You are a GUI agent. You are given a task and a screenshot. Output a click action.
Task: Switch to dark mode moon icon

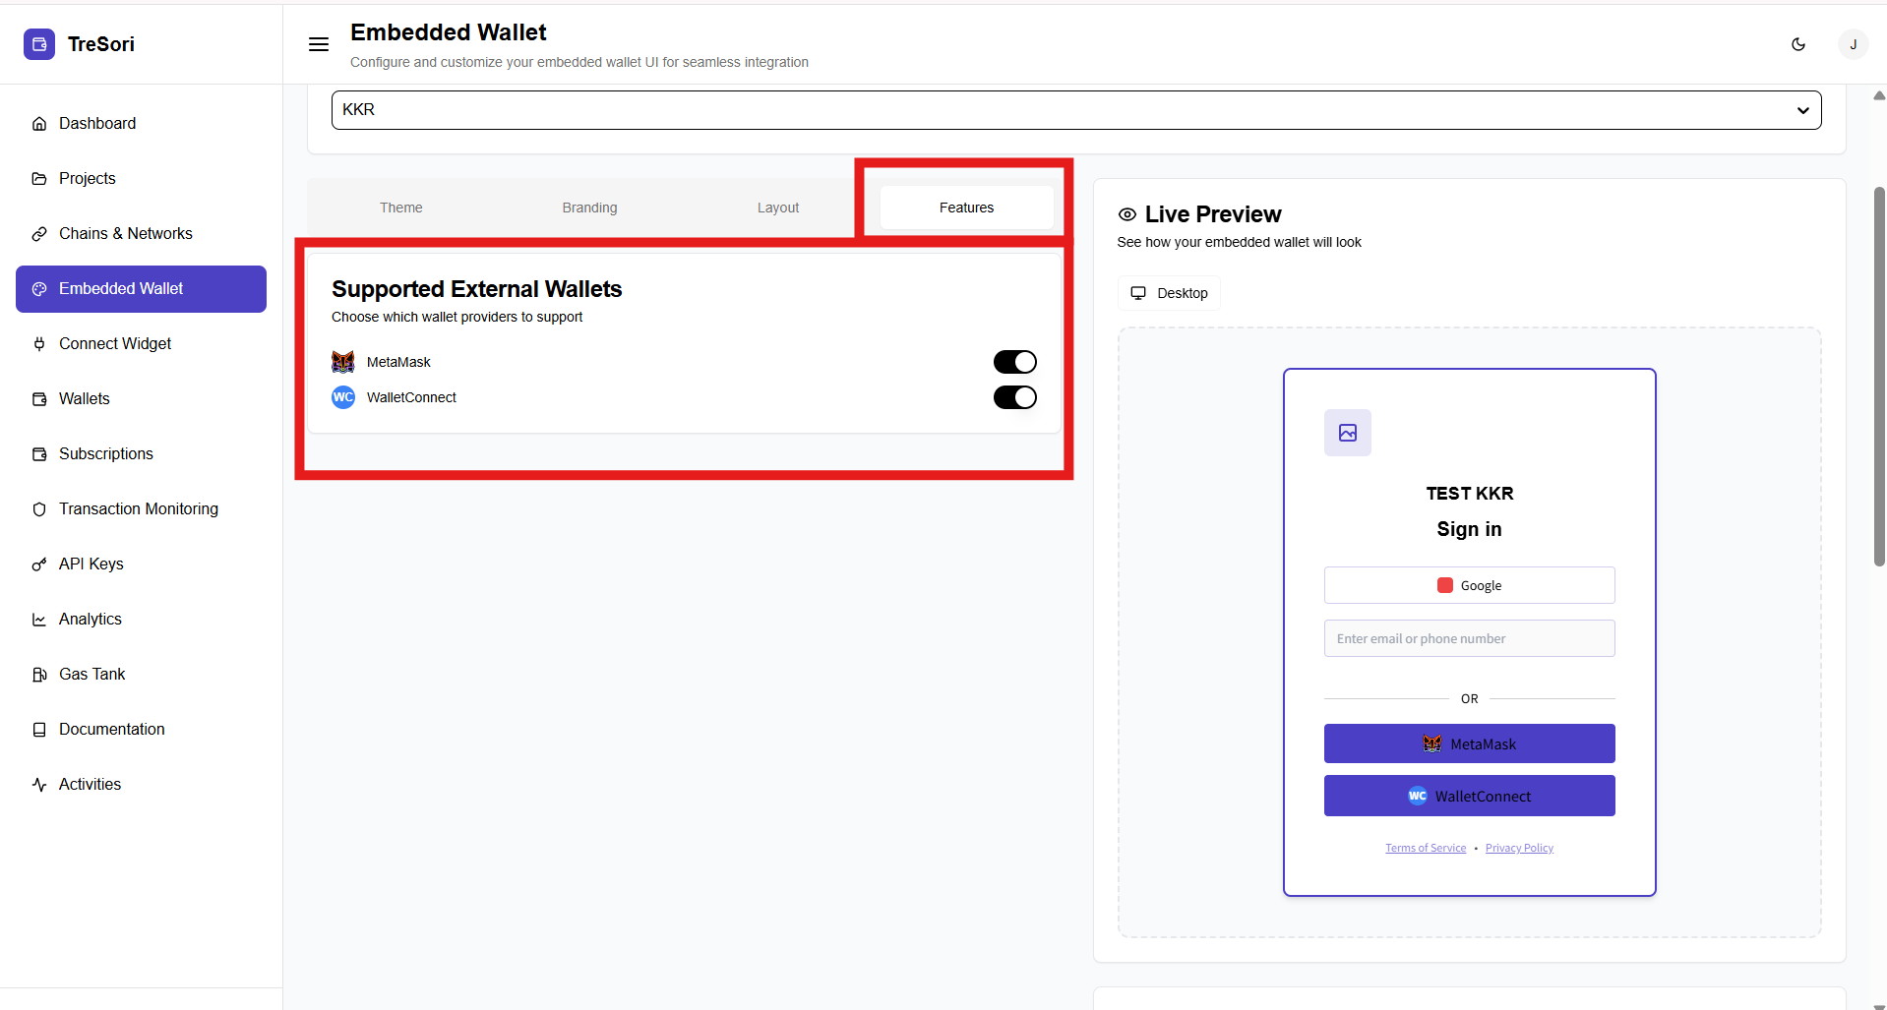pos(1798,44)
